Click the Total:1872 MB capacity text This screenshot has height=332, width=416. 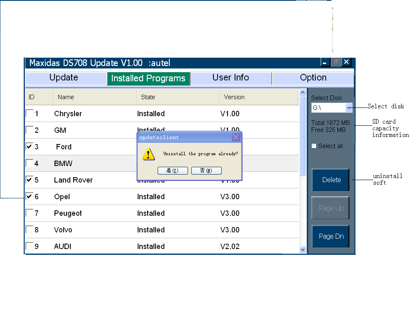(x=330, y=123)
